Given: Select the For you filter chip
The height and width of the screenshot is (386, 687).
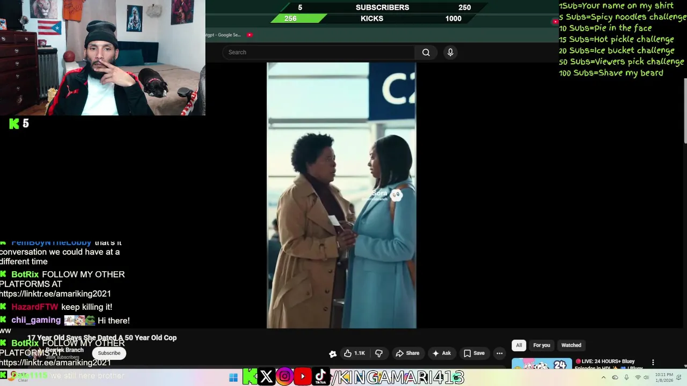Looking at the screenshot, I should coord(542,345).
